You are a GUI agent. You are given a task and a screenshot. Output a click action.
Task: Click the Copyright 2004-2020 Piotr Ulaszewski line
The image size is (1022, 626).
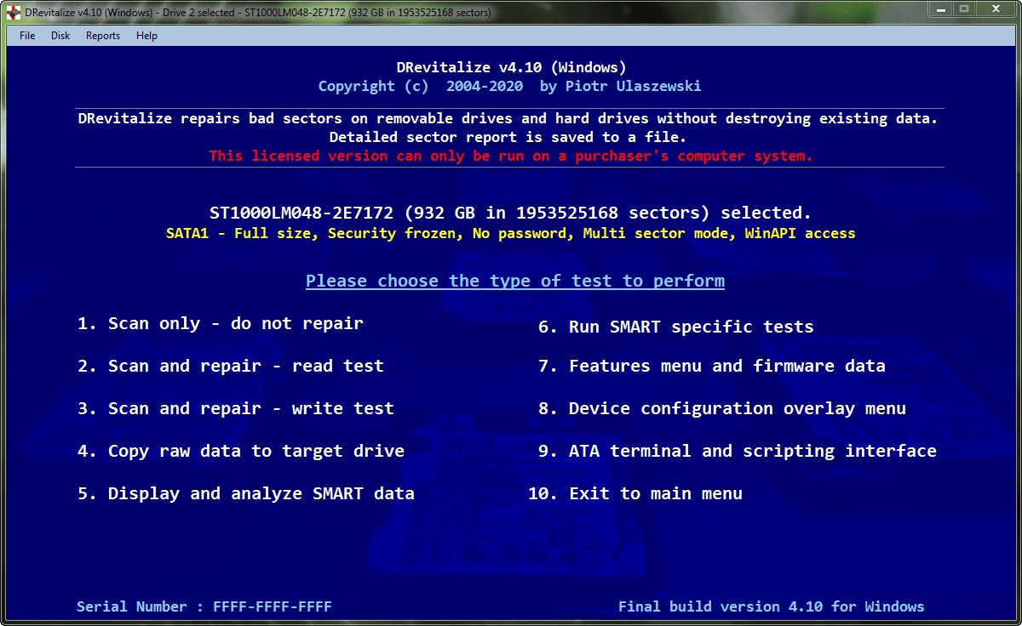coord(510,87)
